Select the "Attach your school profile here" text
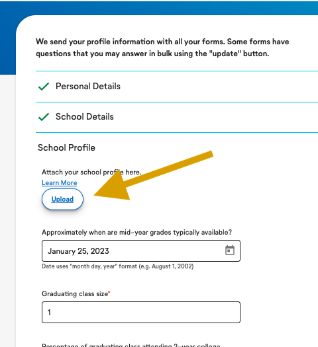The width and height of the screenshot is (318, 347). pyautogui.click(x=91, y=172)
